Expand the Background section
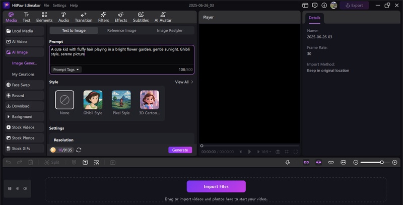403x205 pixels. pyautogui.click(x=24, y=117)
